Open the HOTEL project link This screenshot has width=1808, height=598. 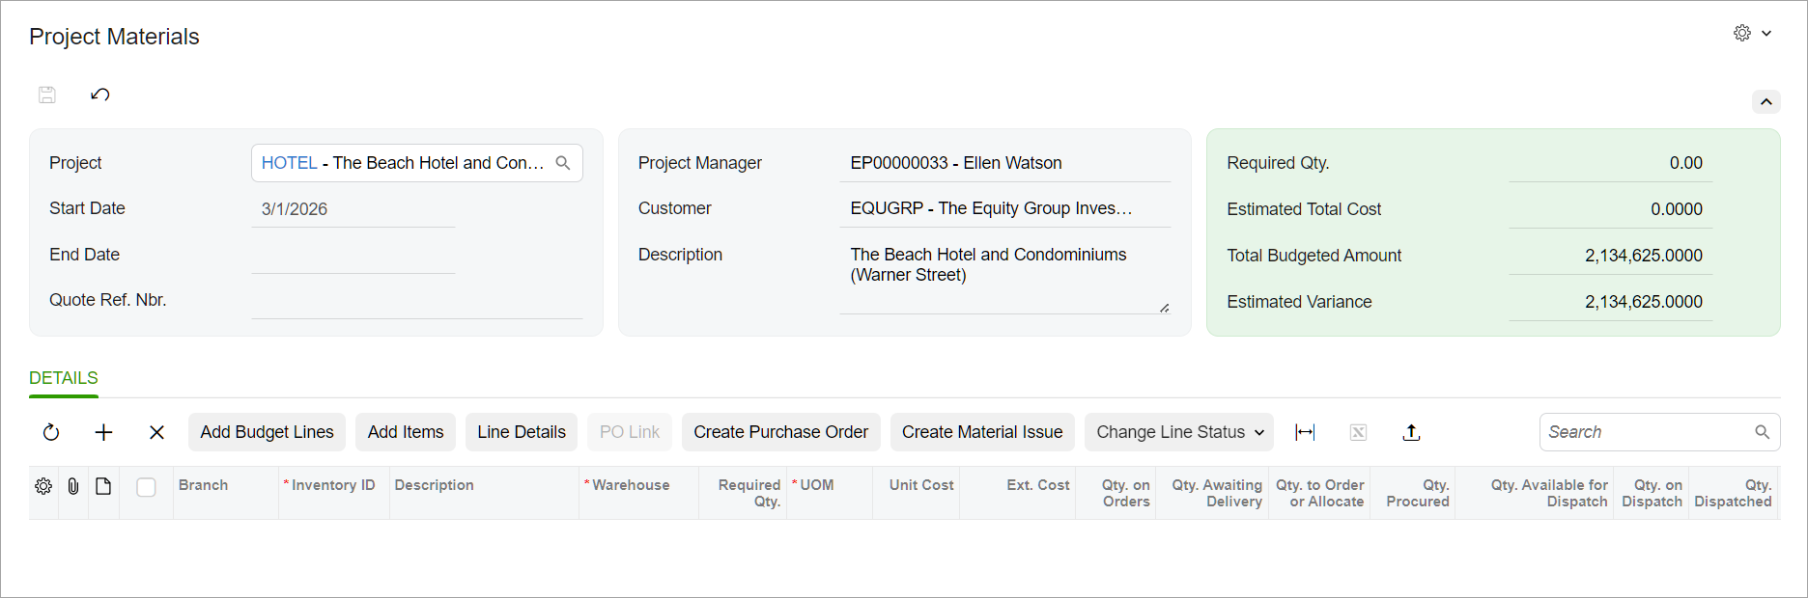[x=290, y=163]
